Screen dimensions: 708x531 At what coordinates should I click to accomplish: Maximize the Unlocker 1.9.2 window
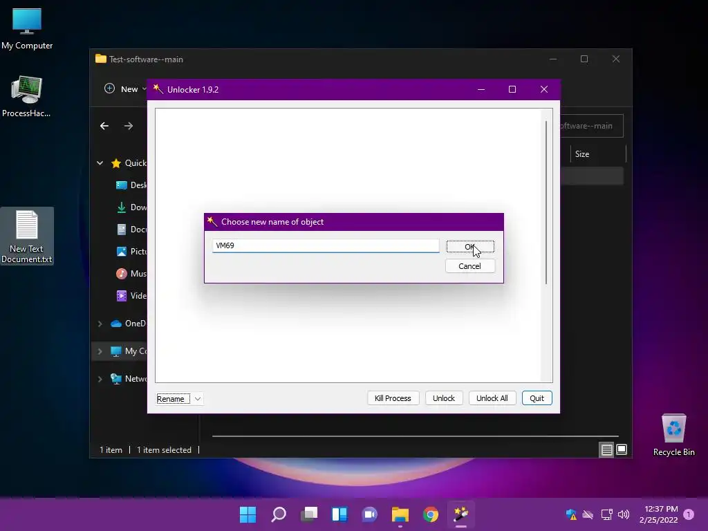[512, 89]
